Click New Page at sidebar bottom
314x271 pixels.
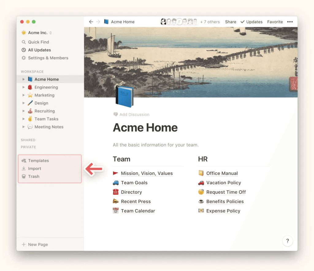[38, 244]
